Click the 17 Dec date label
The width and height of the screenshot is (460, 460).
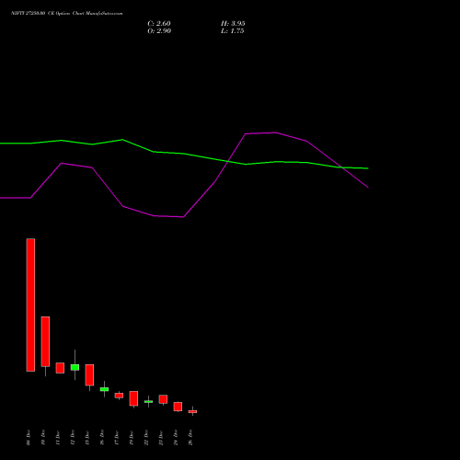[117, 438]
